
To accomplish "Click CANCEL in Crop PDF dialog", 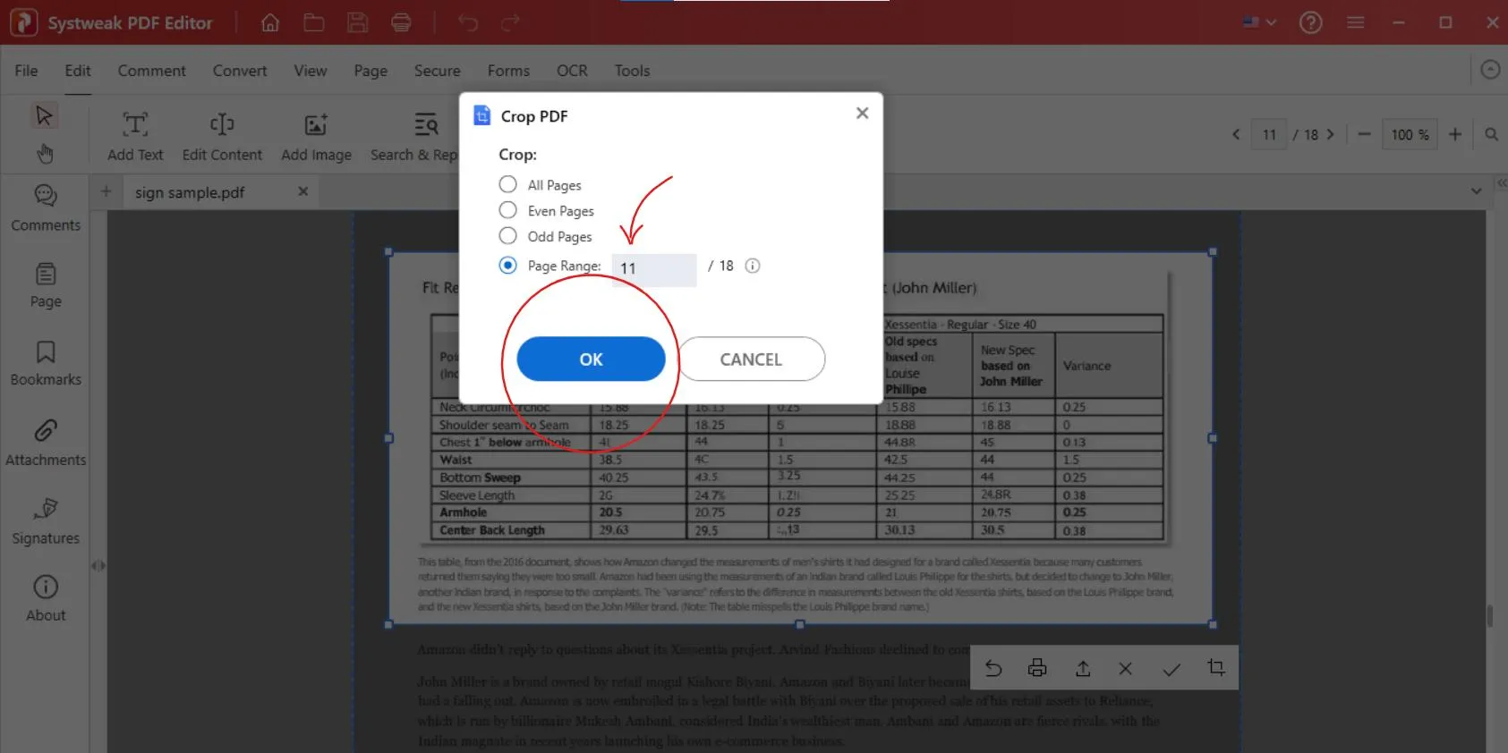I will [x=751, y=360].
